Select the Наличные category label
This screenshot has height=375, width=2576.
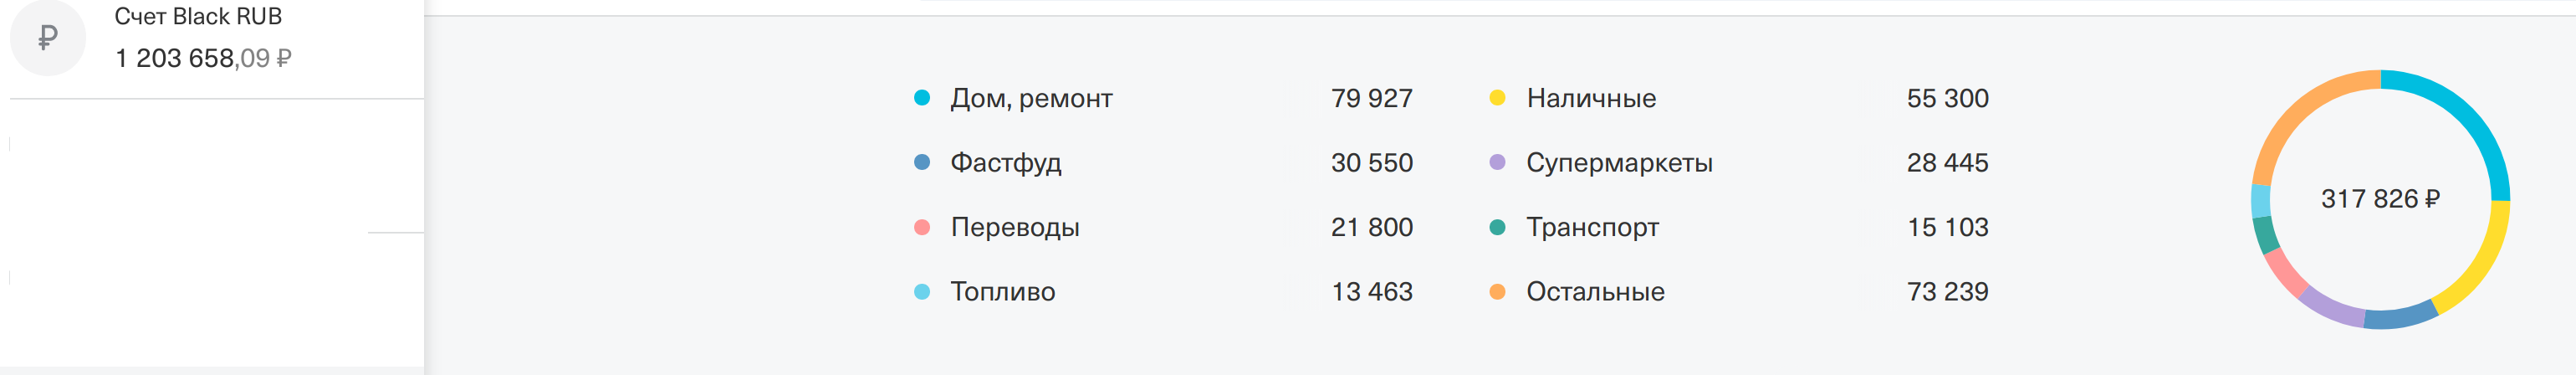(x=1591, y=98)
